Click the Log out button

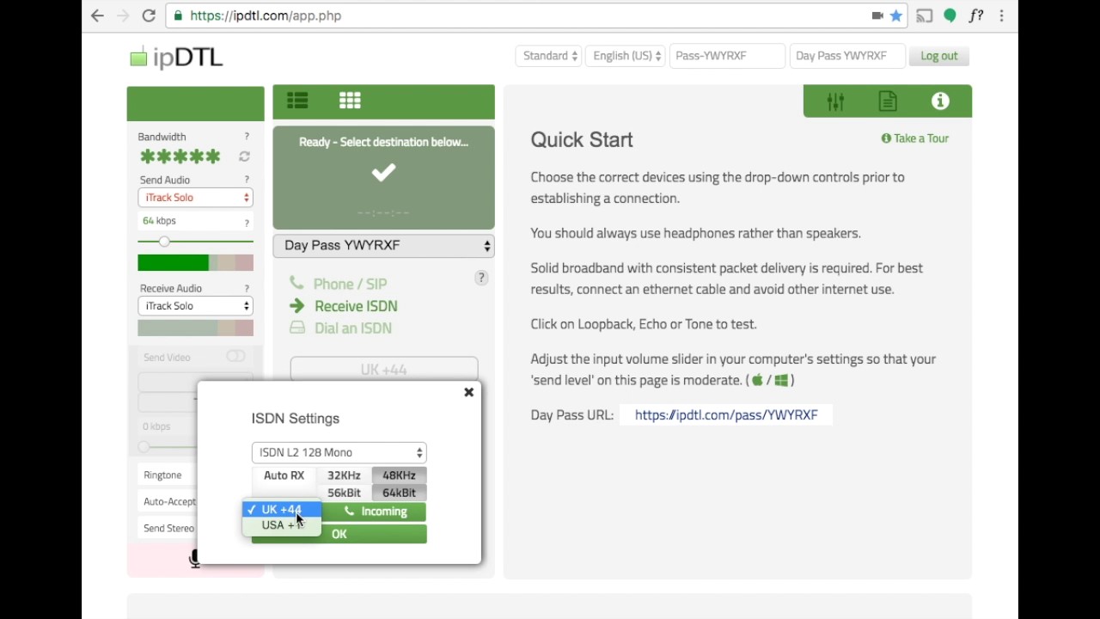coord(938,56)
